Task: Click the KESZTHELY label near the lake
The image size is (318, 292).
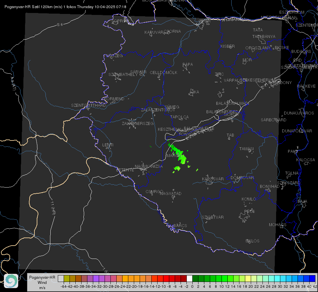Action: click(x=169, y=129)
